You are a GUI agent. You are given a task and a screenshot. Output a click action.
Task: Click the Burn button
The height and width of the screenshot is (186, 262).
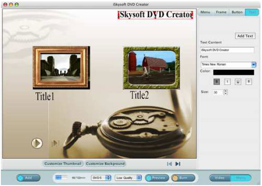point(183,178)
